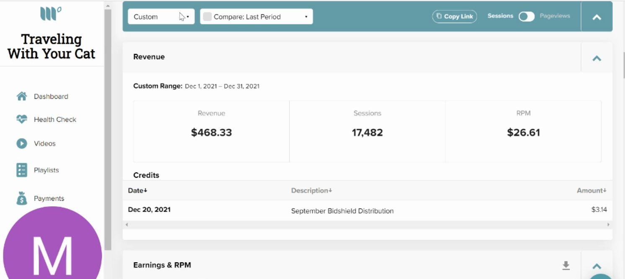Image resolution: width=625 pixels, height=279 pixels.
Task: Collapse the Earnings & RPM section
Action: pos(597,266)
